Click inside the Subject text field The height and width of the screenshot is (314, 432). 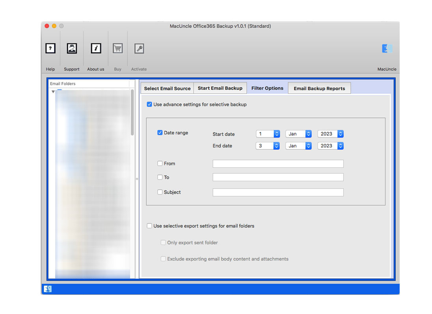coord(278,192)
